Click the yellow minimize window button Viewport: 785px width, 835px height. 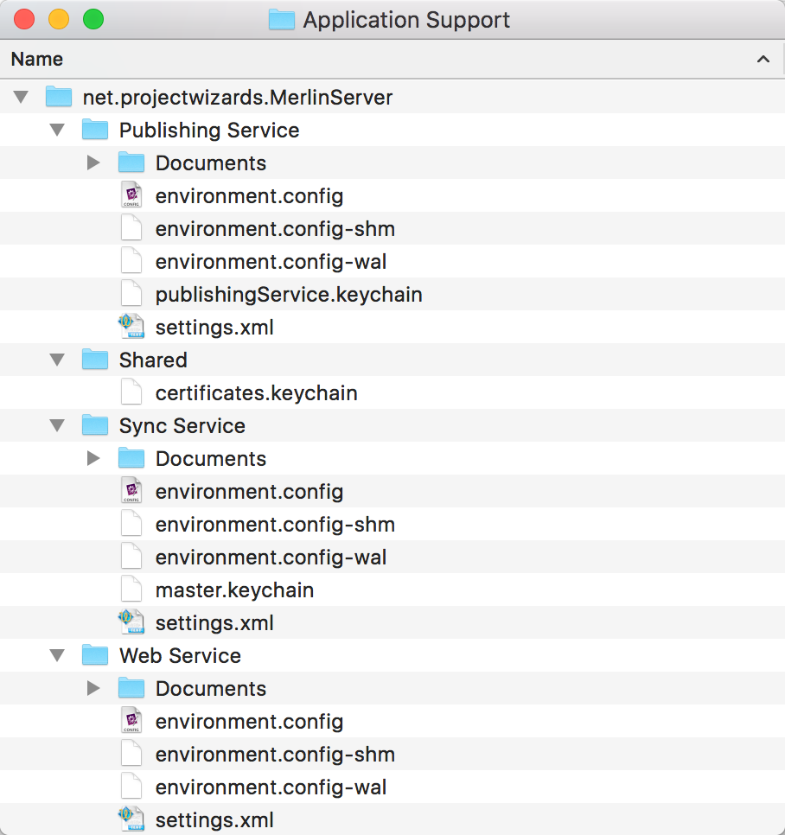coord(59,20)
